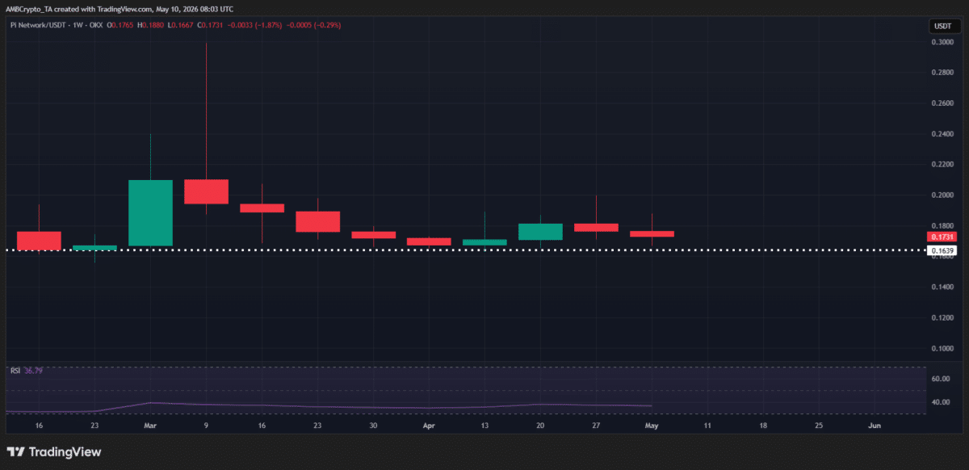Image resolution: width=969 pixels, height=470 pixels.
Task: Click the 0.3000 price axis label
Action: [942, 42]
